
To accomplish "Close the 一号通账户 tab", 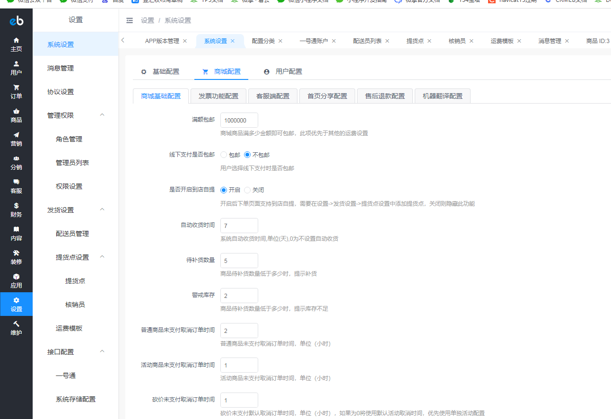I will pyautogui.click(x=334, y=41).
